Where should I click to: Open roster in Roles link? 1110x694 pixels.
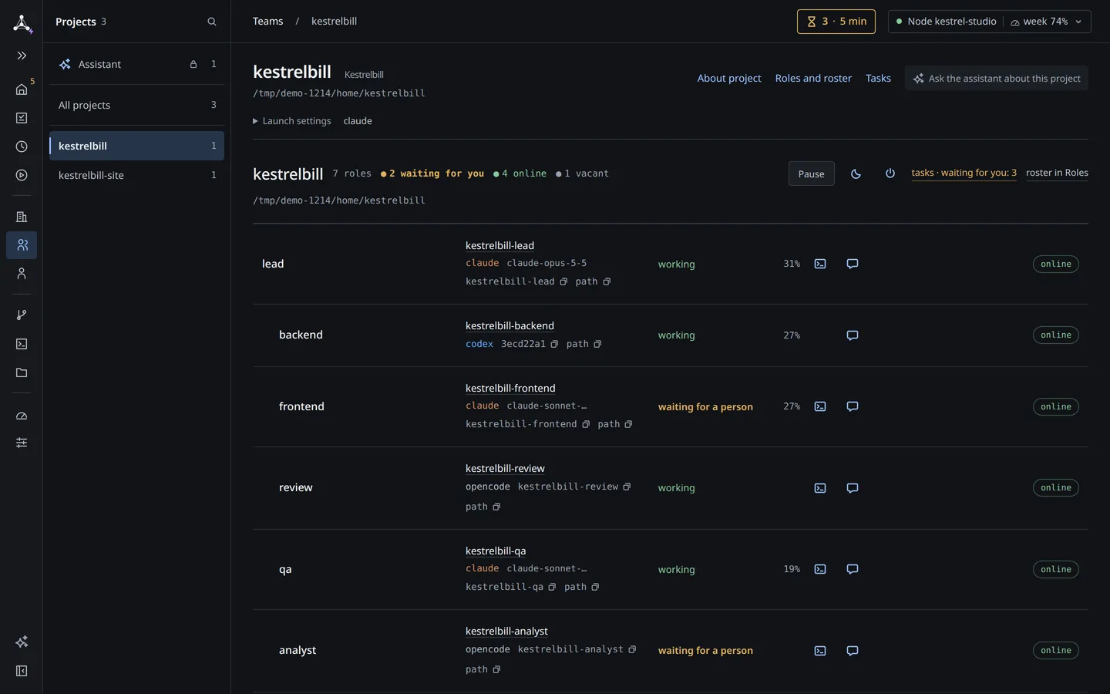[1057, 173]
